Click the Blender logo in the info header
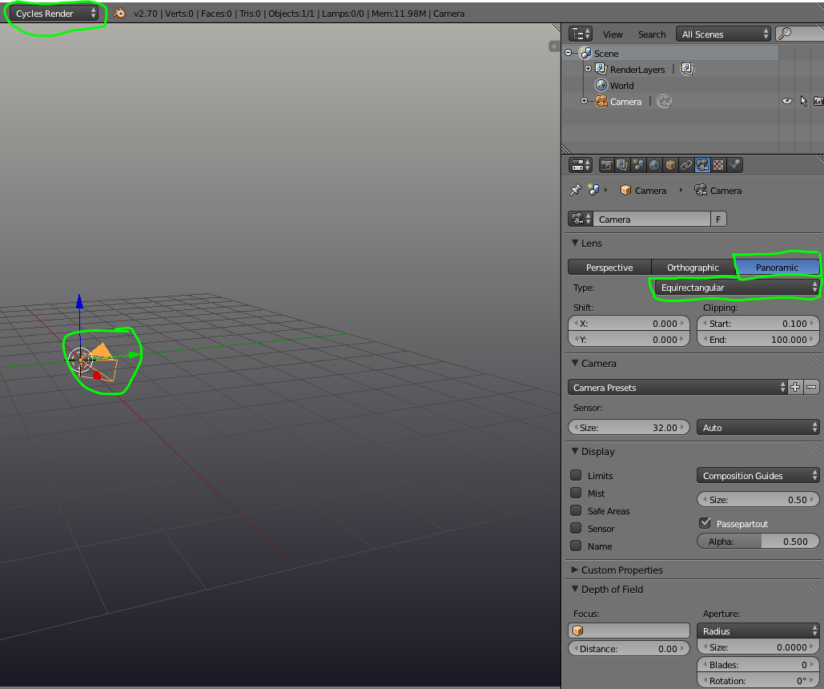The height and width of the screenshot is (689, 824). [x=120, y=13]
